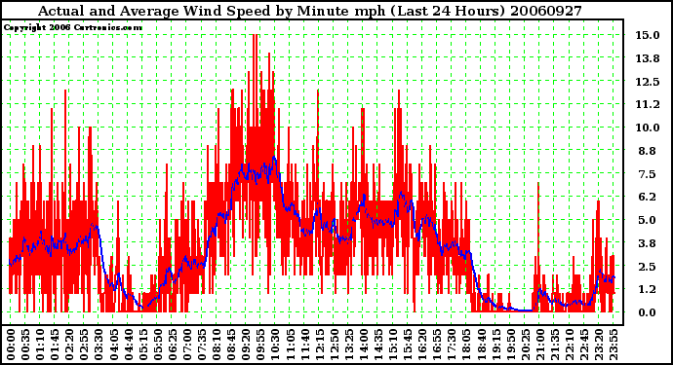Click the 04:05 time axis label

coord(114,345)
